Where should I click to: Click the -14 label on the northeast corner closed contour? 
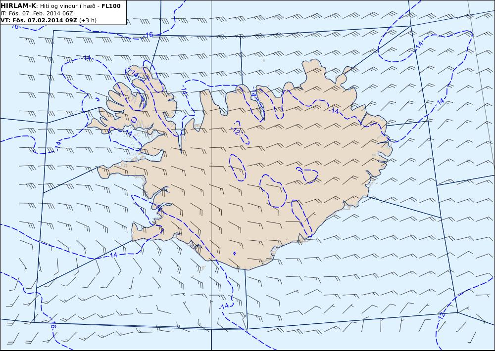[419, 45]
